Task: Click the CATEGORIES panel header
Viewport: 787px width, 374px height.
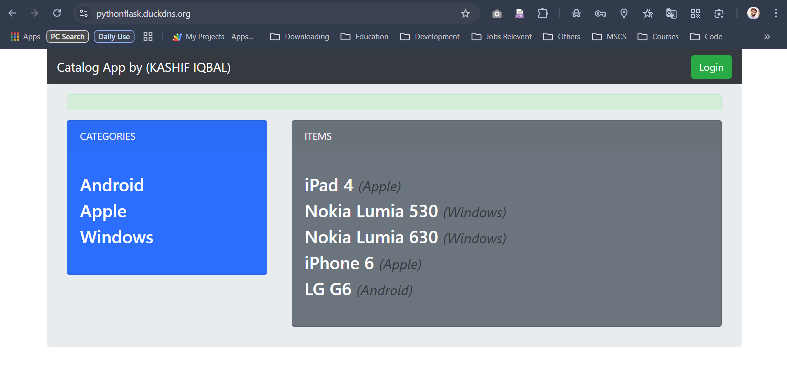Action: click(x=167, y=136)
